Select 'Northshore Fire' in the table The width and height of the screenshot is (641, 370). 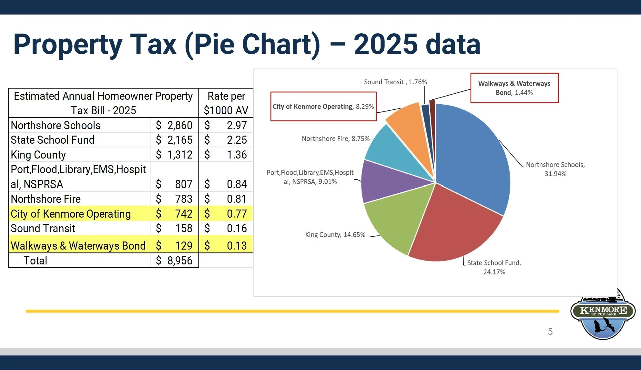pyautogui.click(x=46, y=199)
